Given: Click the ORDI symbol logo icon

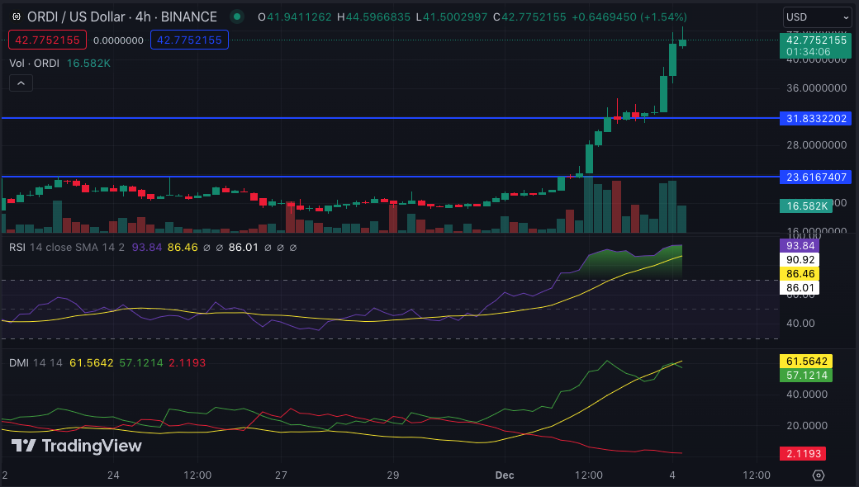Looking at the screenshot, I should point(17,17).
